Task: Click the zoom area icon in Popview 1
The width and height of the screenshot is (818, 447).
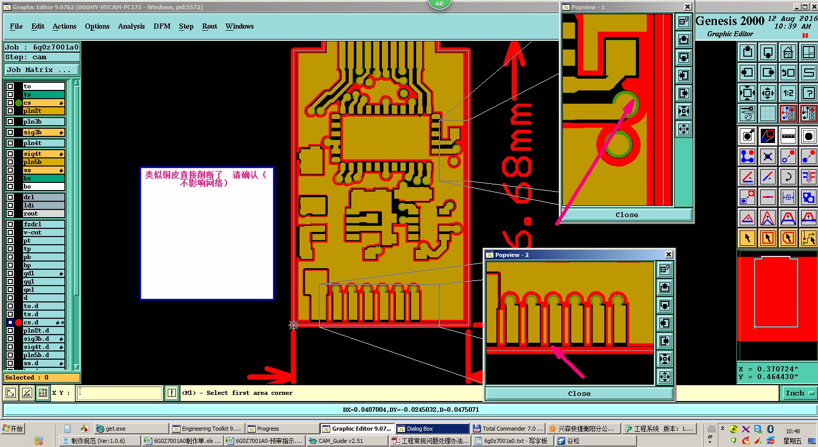Action: [684, 21]
